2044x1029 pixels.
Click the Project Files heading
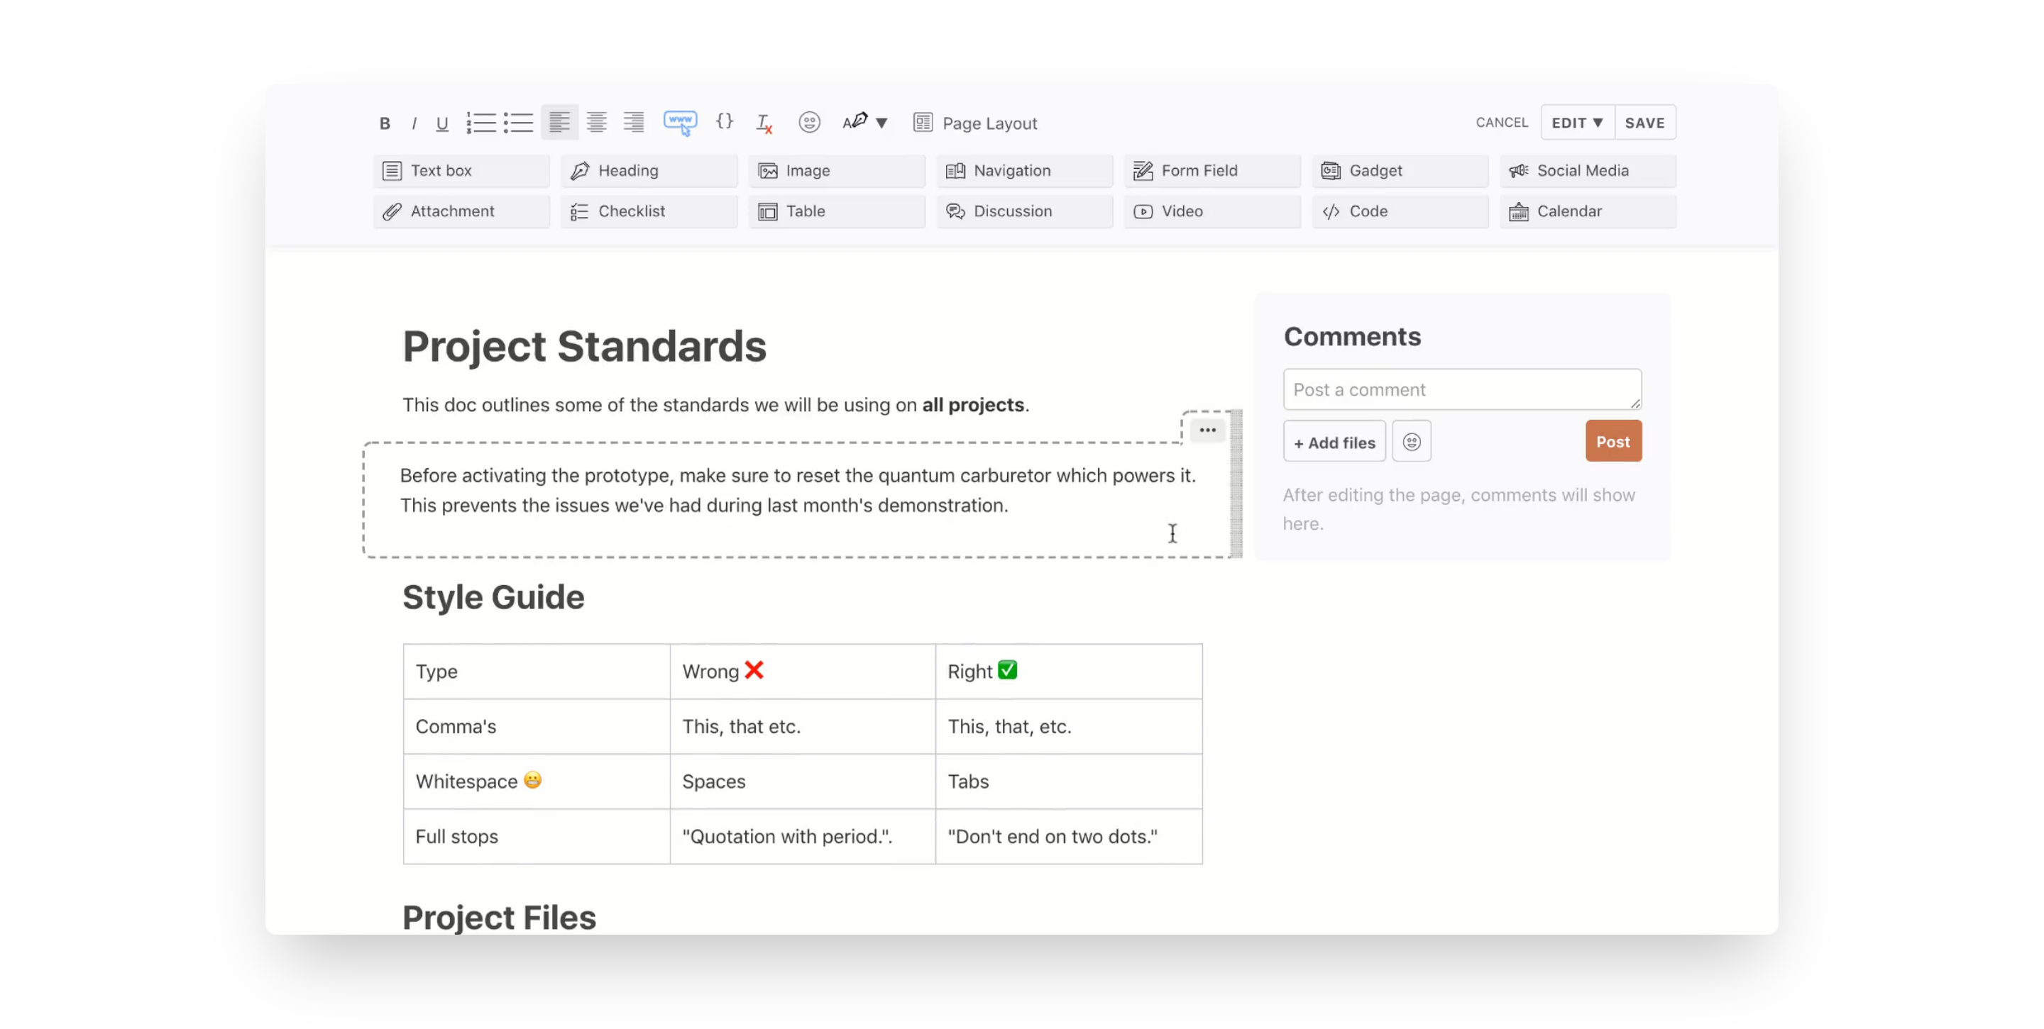click(x=499, y=917)
